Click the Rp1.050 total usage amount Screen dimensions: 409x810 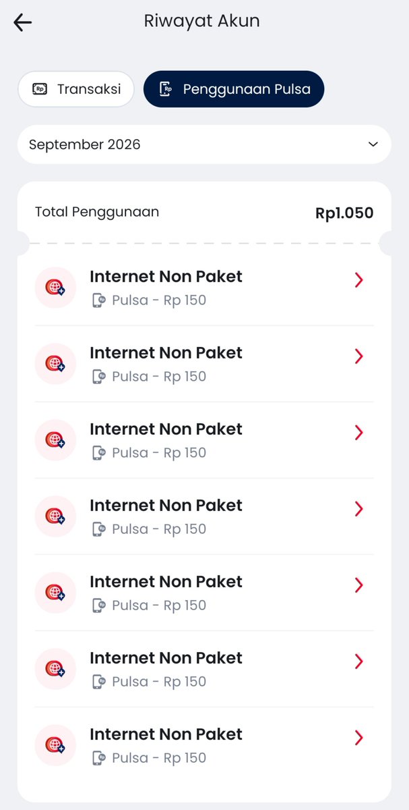pyautogui.click(x=344, y=213)
